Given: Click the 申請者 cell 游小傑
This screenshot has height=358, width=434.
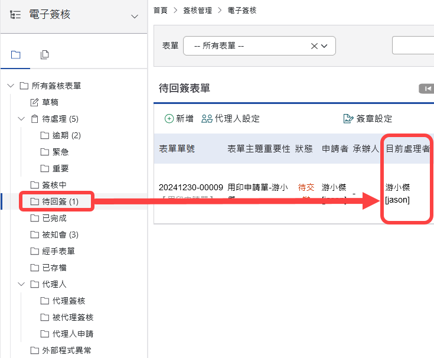Looking at the screenshot, I should pos(334,187).
